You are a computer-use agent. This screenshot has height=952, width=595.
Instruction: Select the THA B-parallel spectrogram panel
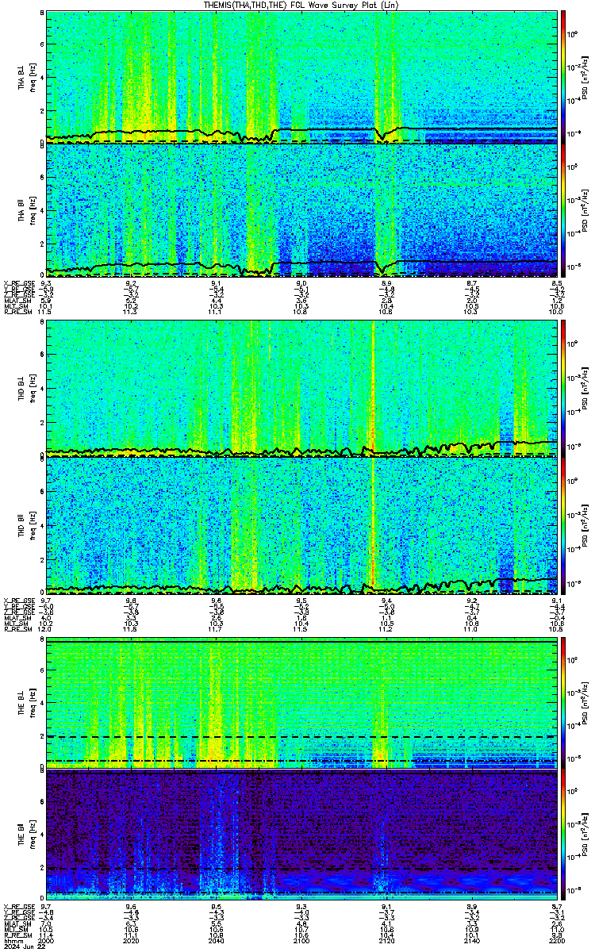coord(301,210)
